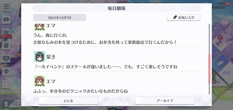Pin this episode with お気に入り

(x=184, y=18)
